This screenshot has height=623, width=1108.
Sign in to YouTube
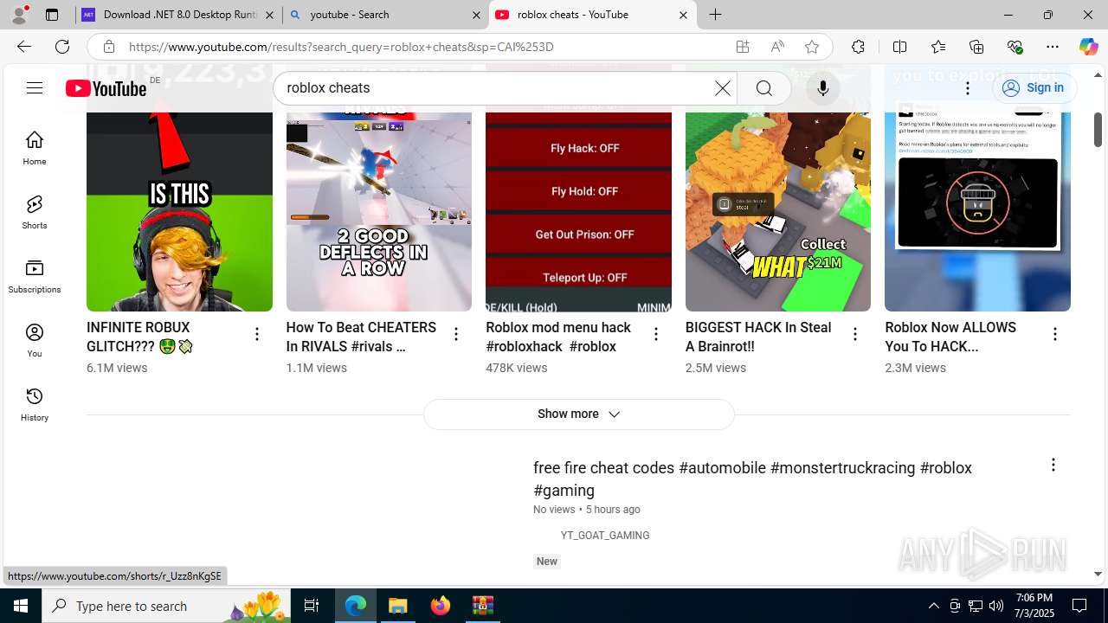[1034, 88]
